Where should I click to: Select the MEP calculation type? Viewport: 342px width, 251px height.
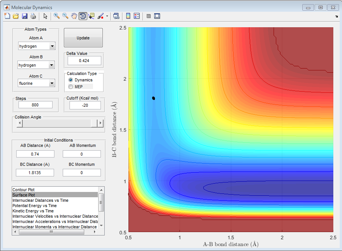point(71,87)
